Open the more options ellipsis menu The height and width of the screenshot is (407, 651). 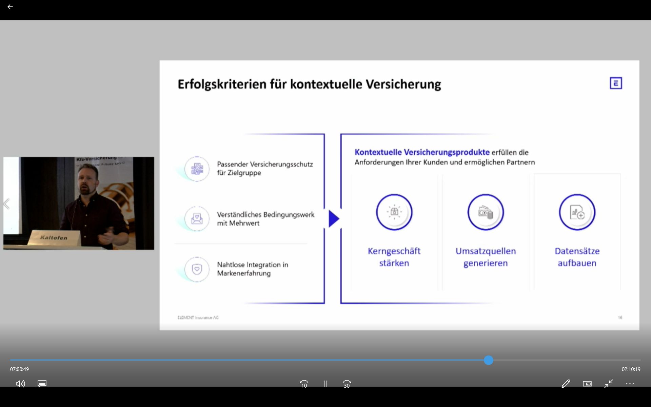630,384
